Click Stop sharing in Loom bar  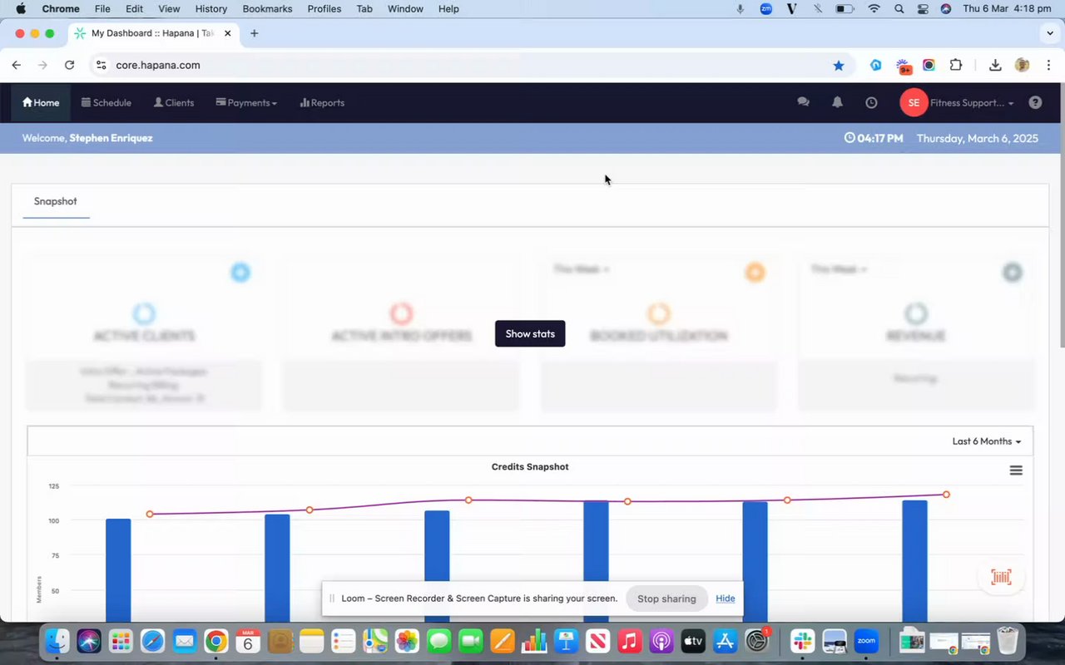[666, 598]
